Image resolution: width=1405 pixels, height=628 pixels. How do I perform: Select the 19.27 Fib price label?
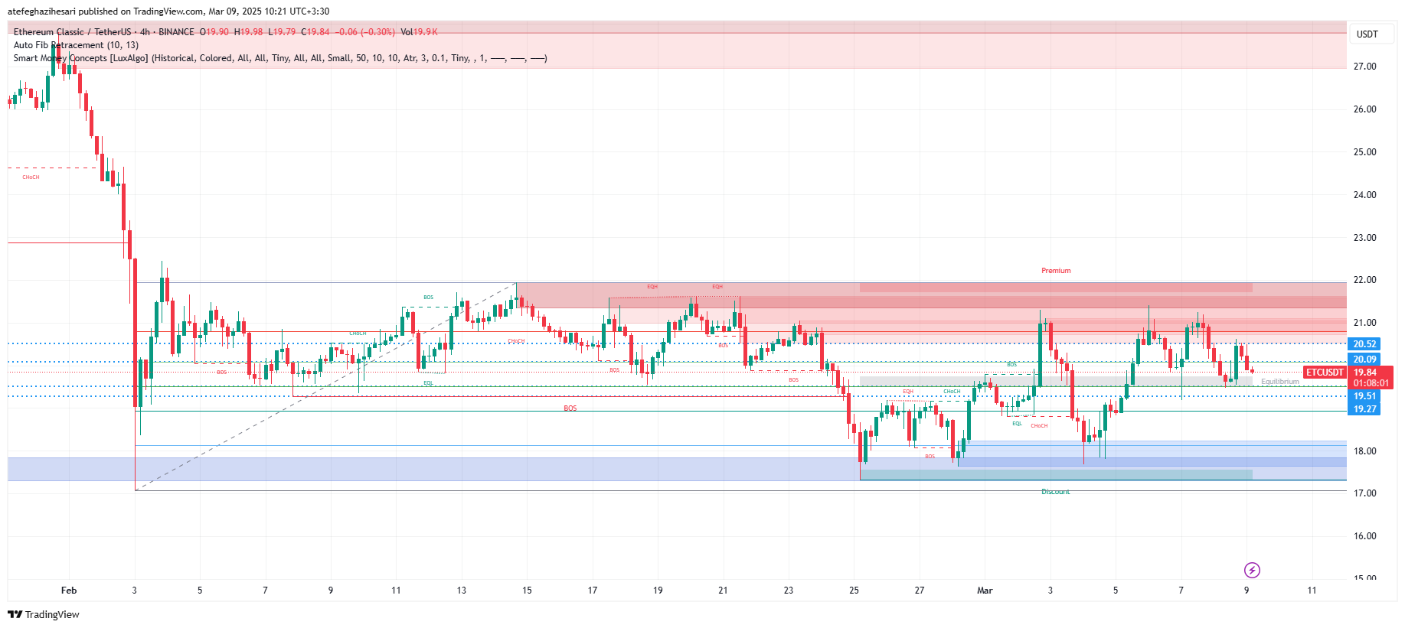(1364, 409)
